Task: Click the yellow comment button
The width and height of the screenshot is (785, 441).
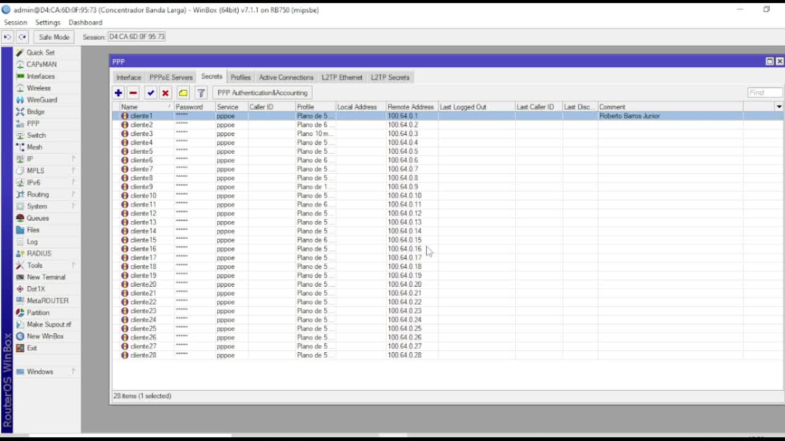Action: tap(183, 93)
